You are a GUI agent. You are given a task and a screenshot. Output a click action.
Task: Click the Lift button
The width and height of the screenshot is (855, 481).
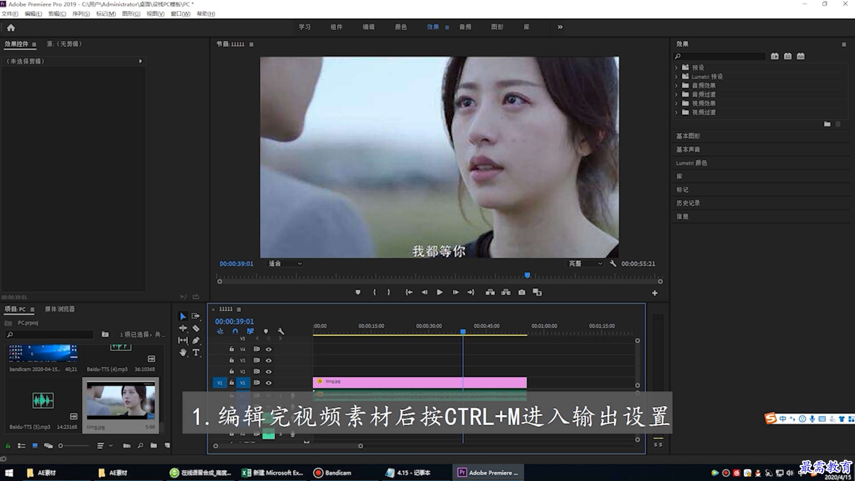tap(490, 292)
